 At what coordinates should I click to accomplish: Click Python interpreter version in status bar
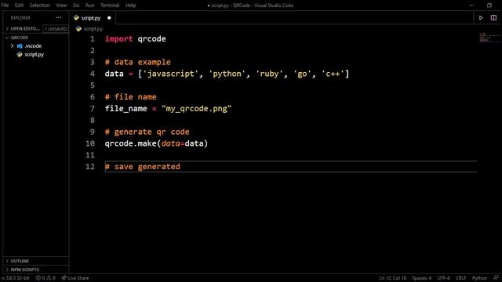[16, 278]
